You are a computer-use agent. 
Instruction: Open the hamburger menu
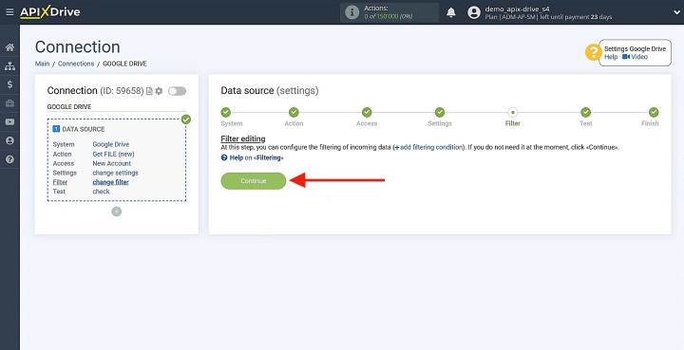9,12
